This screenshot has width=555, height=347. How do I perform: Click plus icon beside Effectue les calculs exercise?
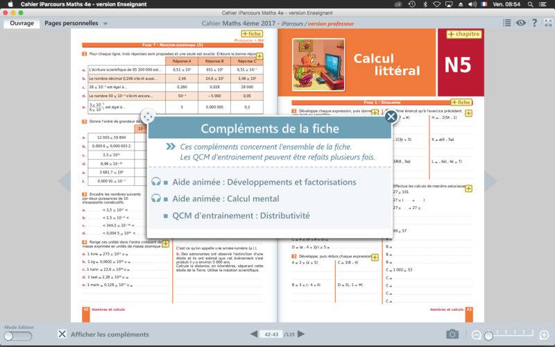coord(468,188)
